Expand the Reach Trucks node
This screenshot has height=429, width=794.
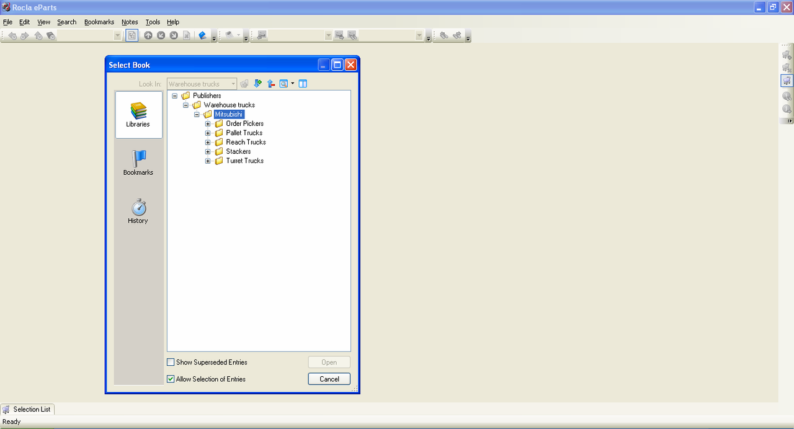click(208, 142)
